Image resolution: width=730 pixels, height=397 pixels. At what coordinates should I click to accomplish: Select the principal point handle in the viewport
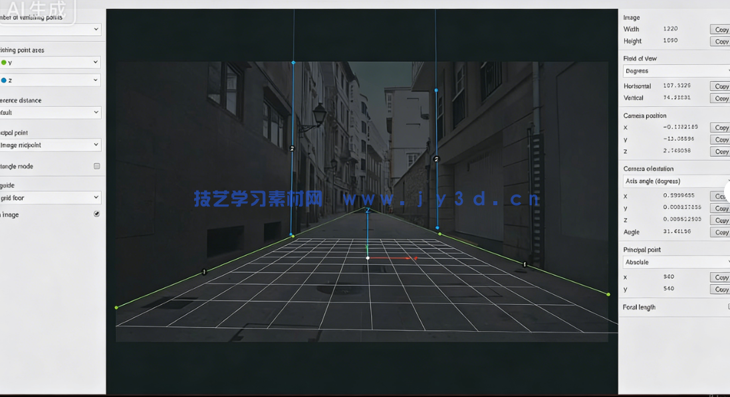pos(368,258)
